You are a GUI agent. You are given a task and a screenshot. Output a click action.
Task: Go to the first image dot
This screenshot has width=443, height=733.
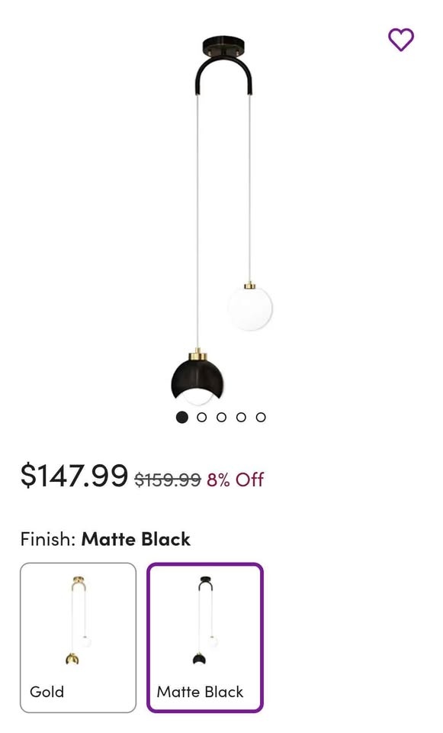(182, 417)
